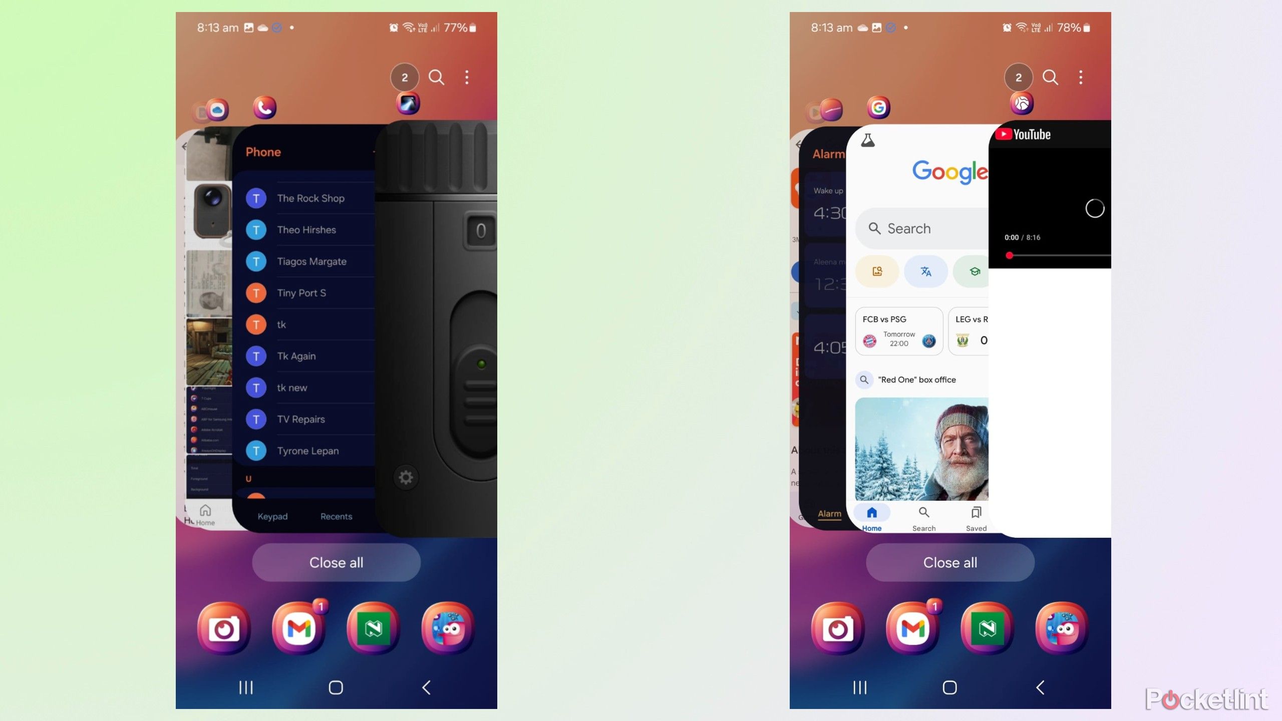Screen dimensions: 1282x721
Task: Switch to Recents tab in Phone
Action: pos(336,516)
